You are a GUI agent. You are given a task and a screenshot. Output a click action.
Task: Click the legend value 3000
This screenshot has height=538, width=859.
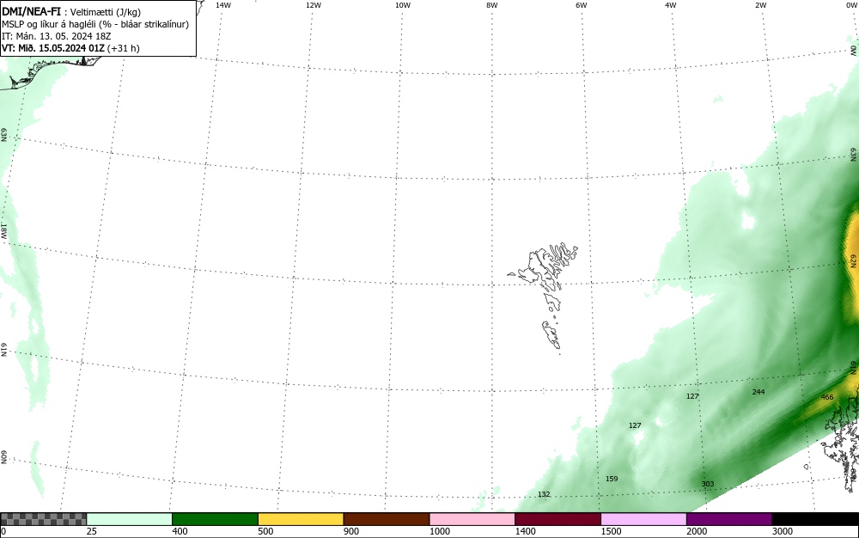(x=783, y=531)
